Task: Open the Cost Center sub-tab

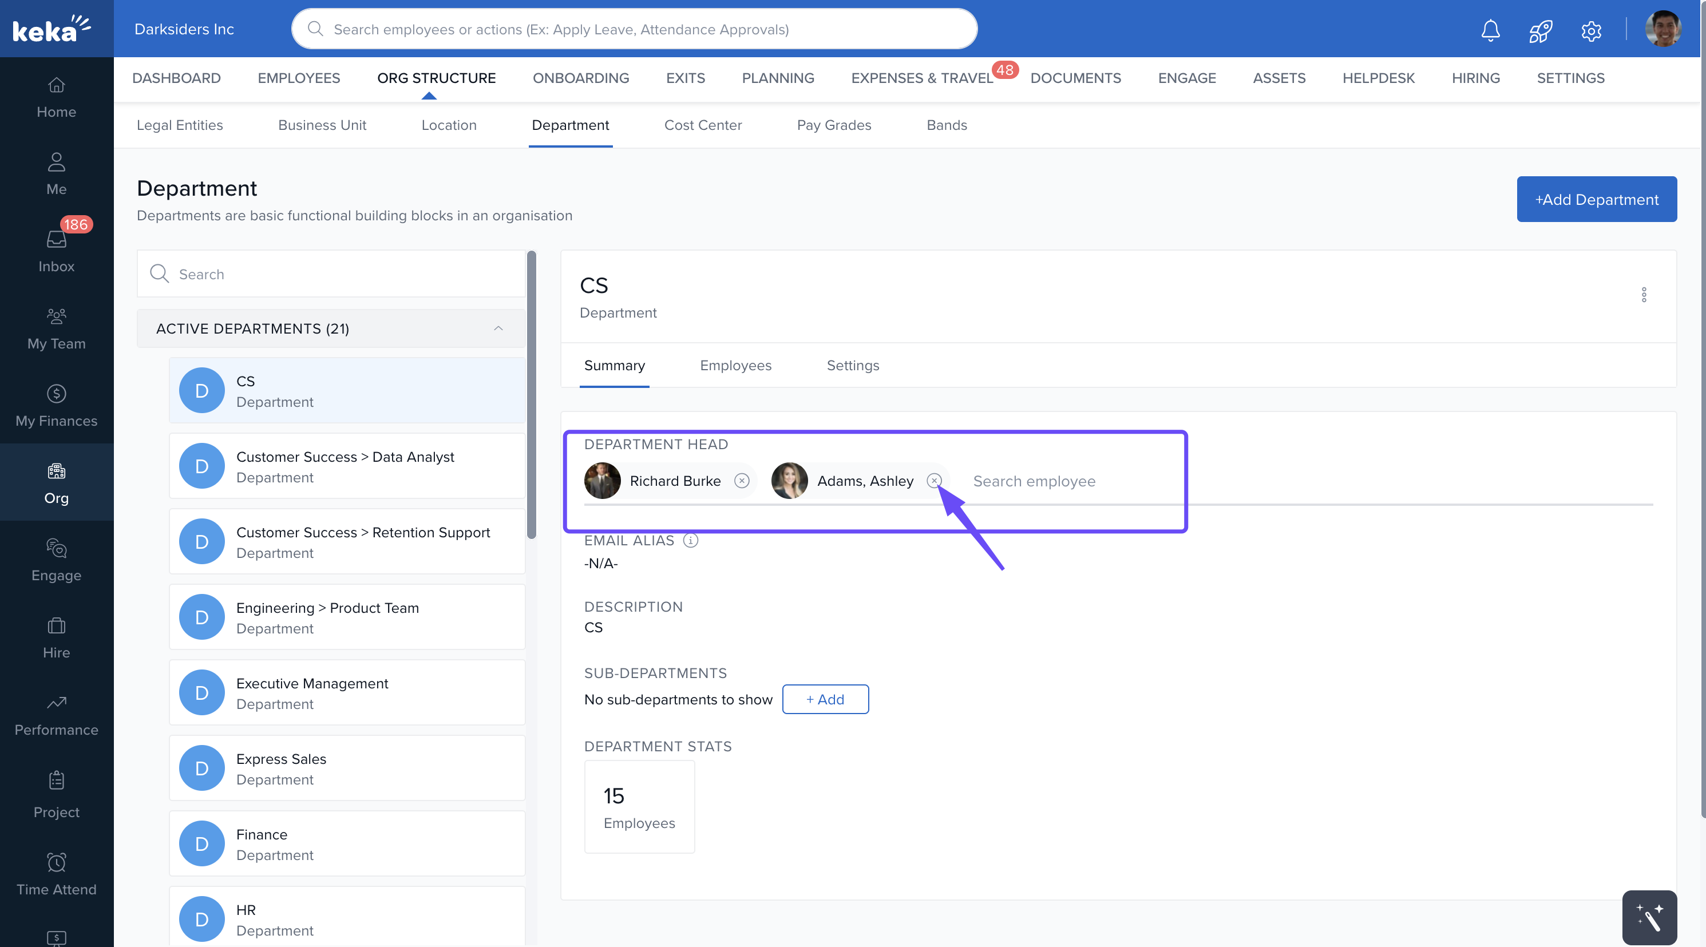Action: pos(703,125)
